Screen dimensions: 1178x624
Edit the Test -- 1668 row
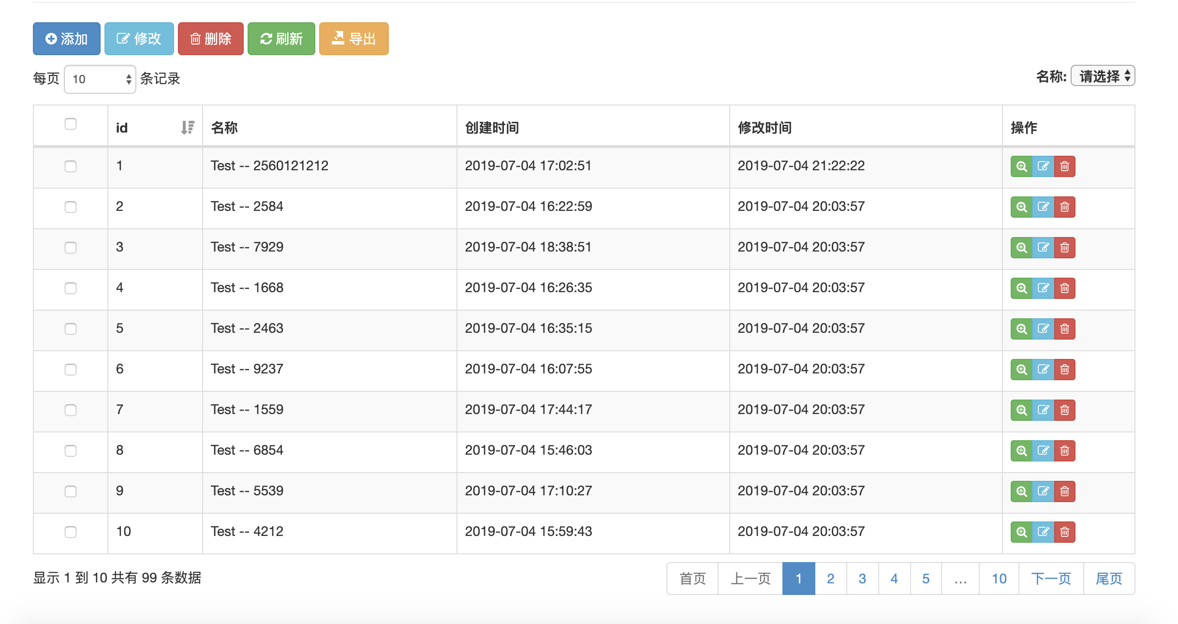[1043, 288]
